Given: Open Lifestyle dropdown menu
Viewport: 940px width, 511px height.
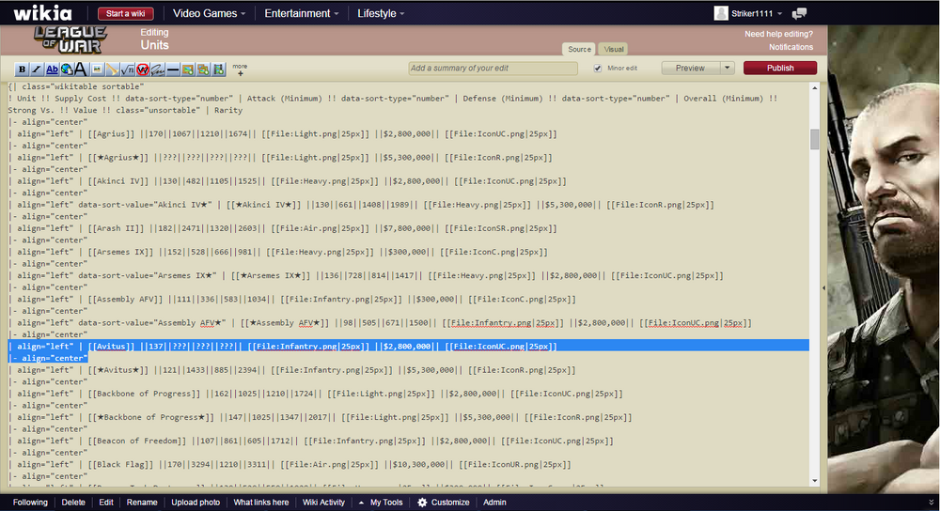Looking at the screenshot, I should coord(381,13).
